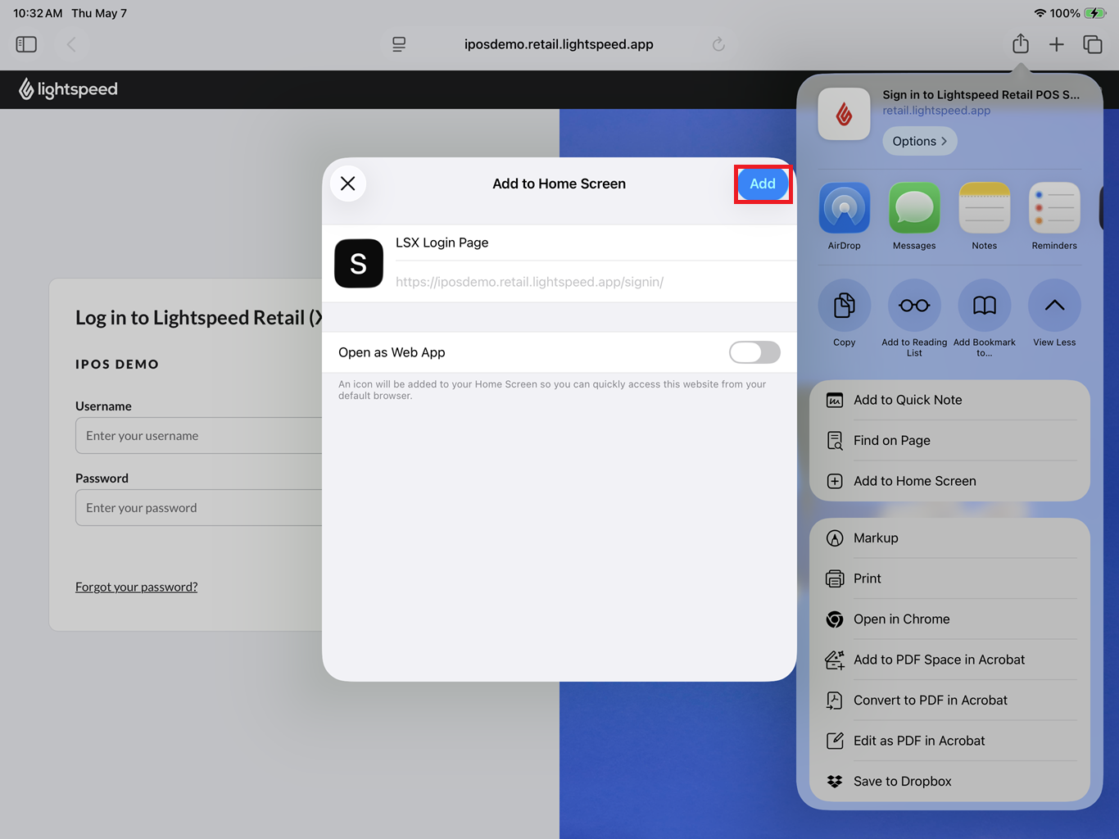Select Edit as PDF in Acrobat
The width and height of the screenshot is (1119, 839).
tap(949, 741)
